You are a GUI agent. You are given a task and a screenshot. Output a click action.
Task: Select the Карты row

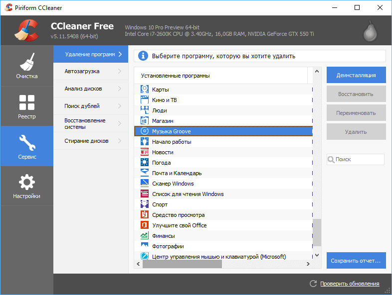tap(223, 89)
